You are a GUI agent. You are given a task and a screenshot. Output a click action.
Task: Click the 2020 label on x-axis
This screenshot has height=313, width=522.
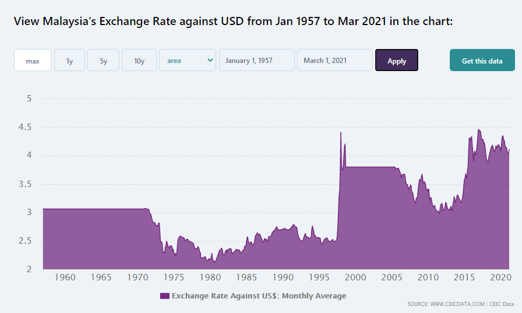pos(500,277)
